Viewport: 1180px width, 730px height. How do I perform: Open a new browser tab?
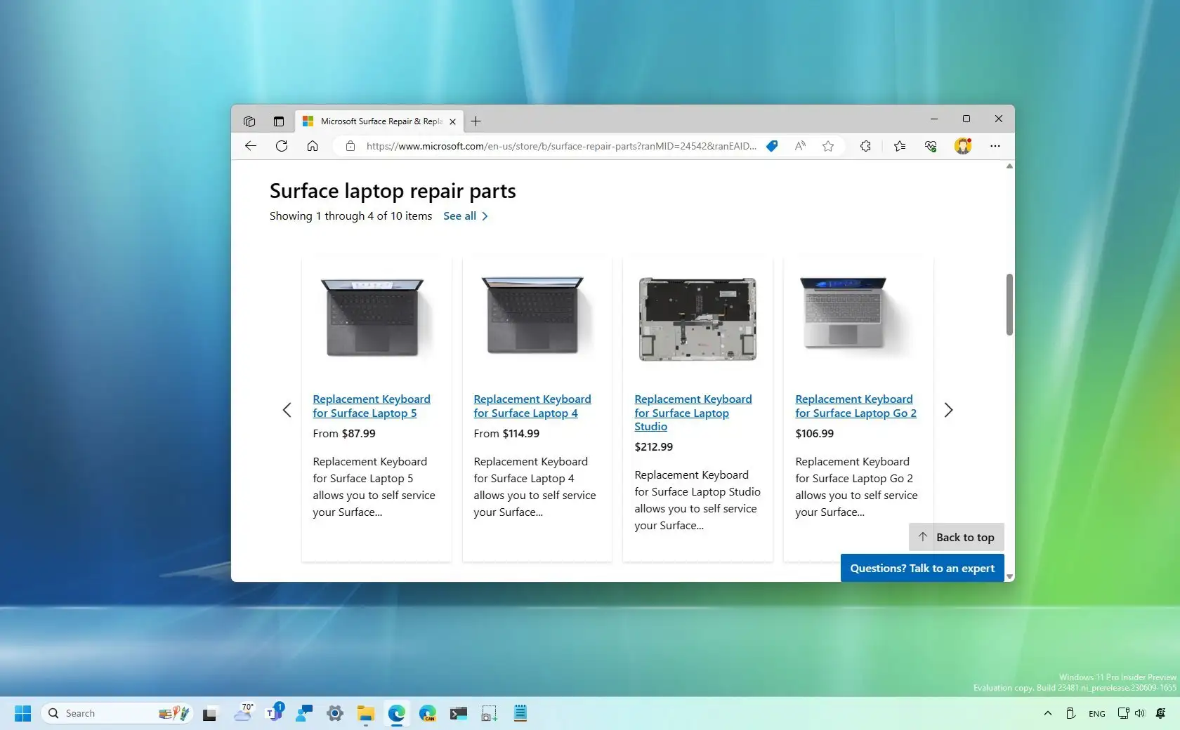(x=476, y=121)
